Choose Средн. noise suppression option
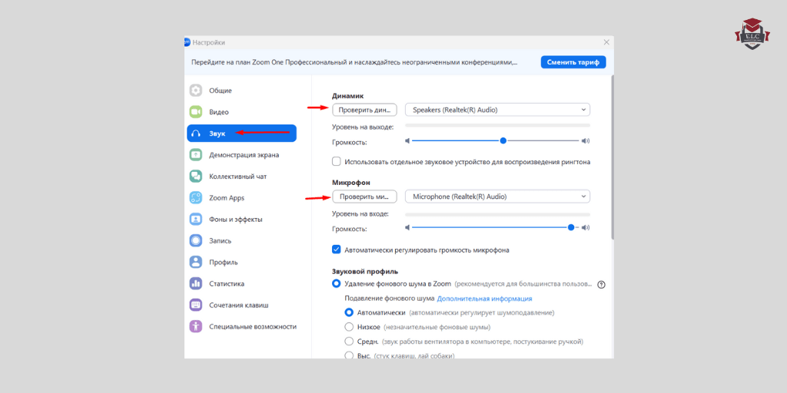 point(349,342)
